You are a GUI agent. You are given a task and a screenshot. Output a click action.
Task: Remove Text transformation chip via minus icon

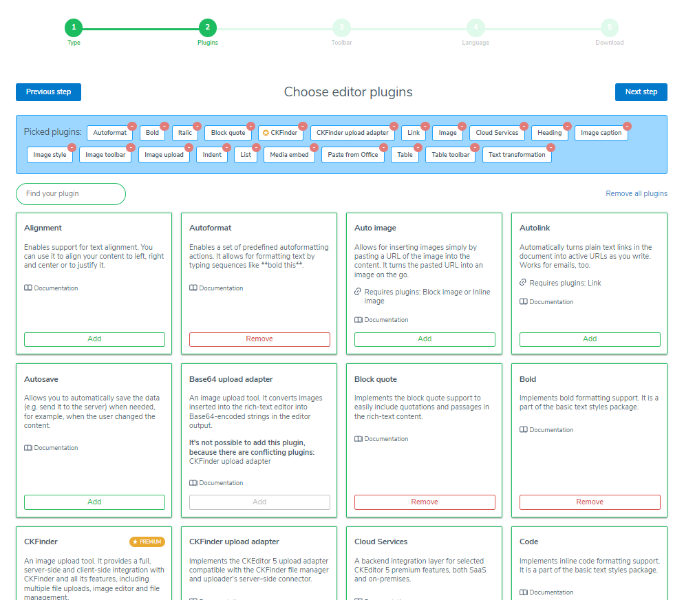pyautogui.click(x=551, y=148)
